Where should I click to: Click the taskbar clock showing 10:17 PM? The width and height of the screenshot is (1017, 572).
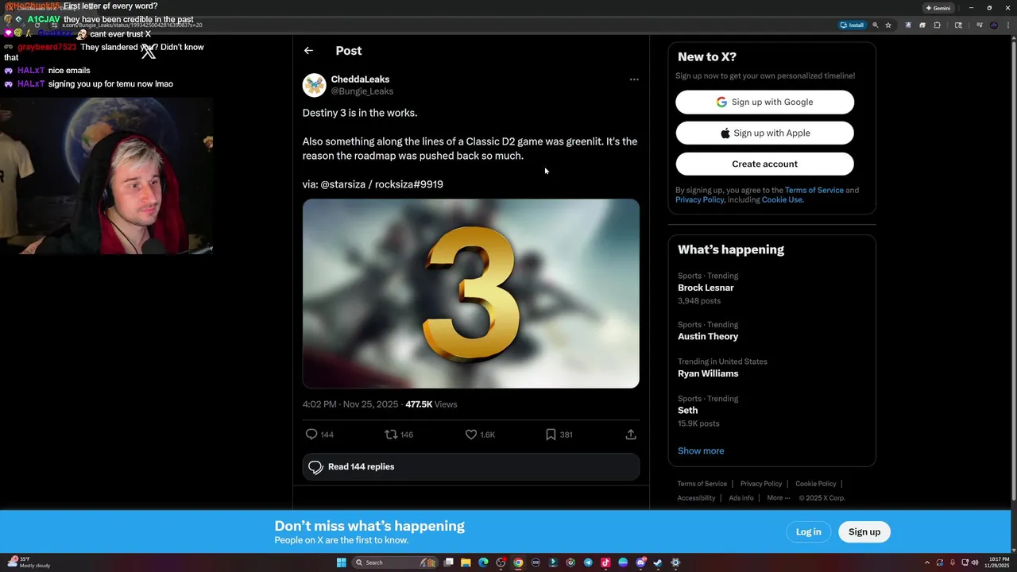pos(997,562)
